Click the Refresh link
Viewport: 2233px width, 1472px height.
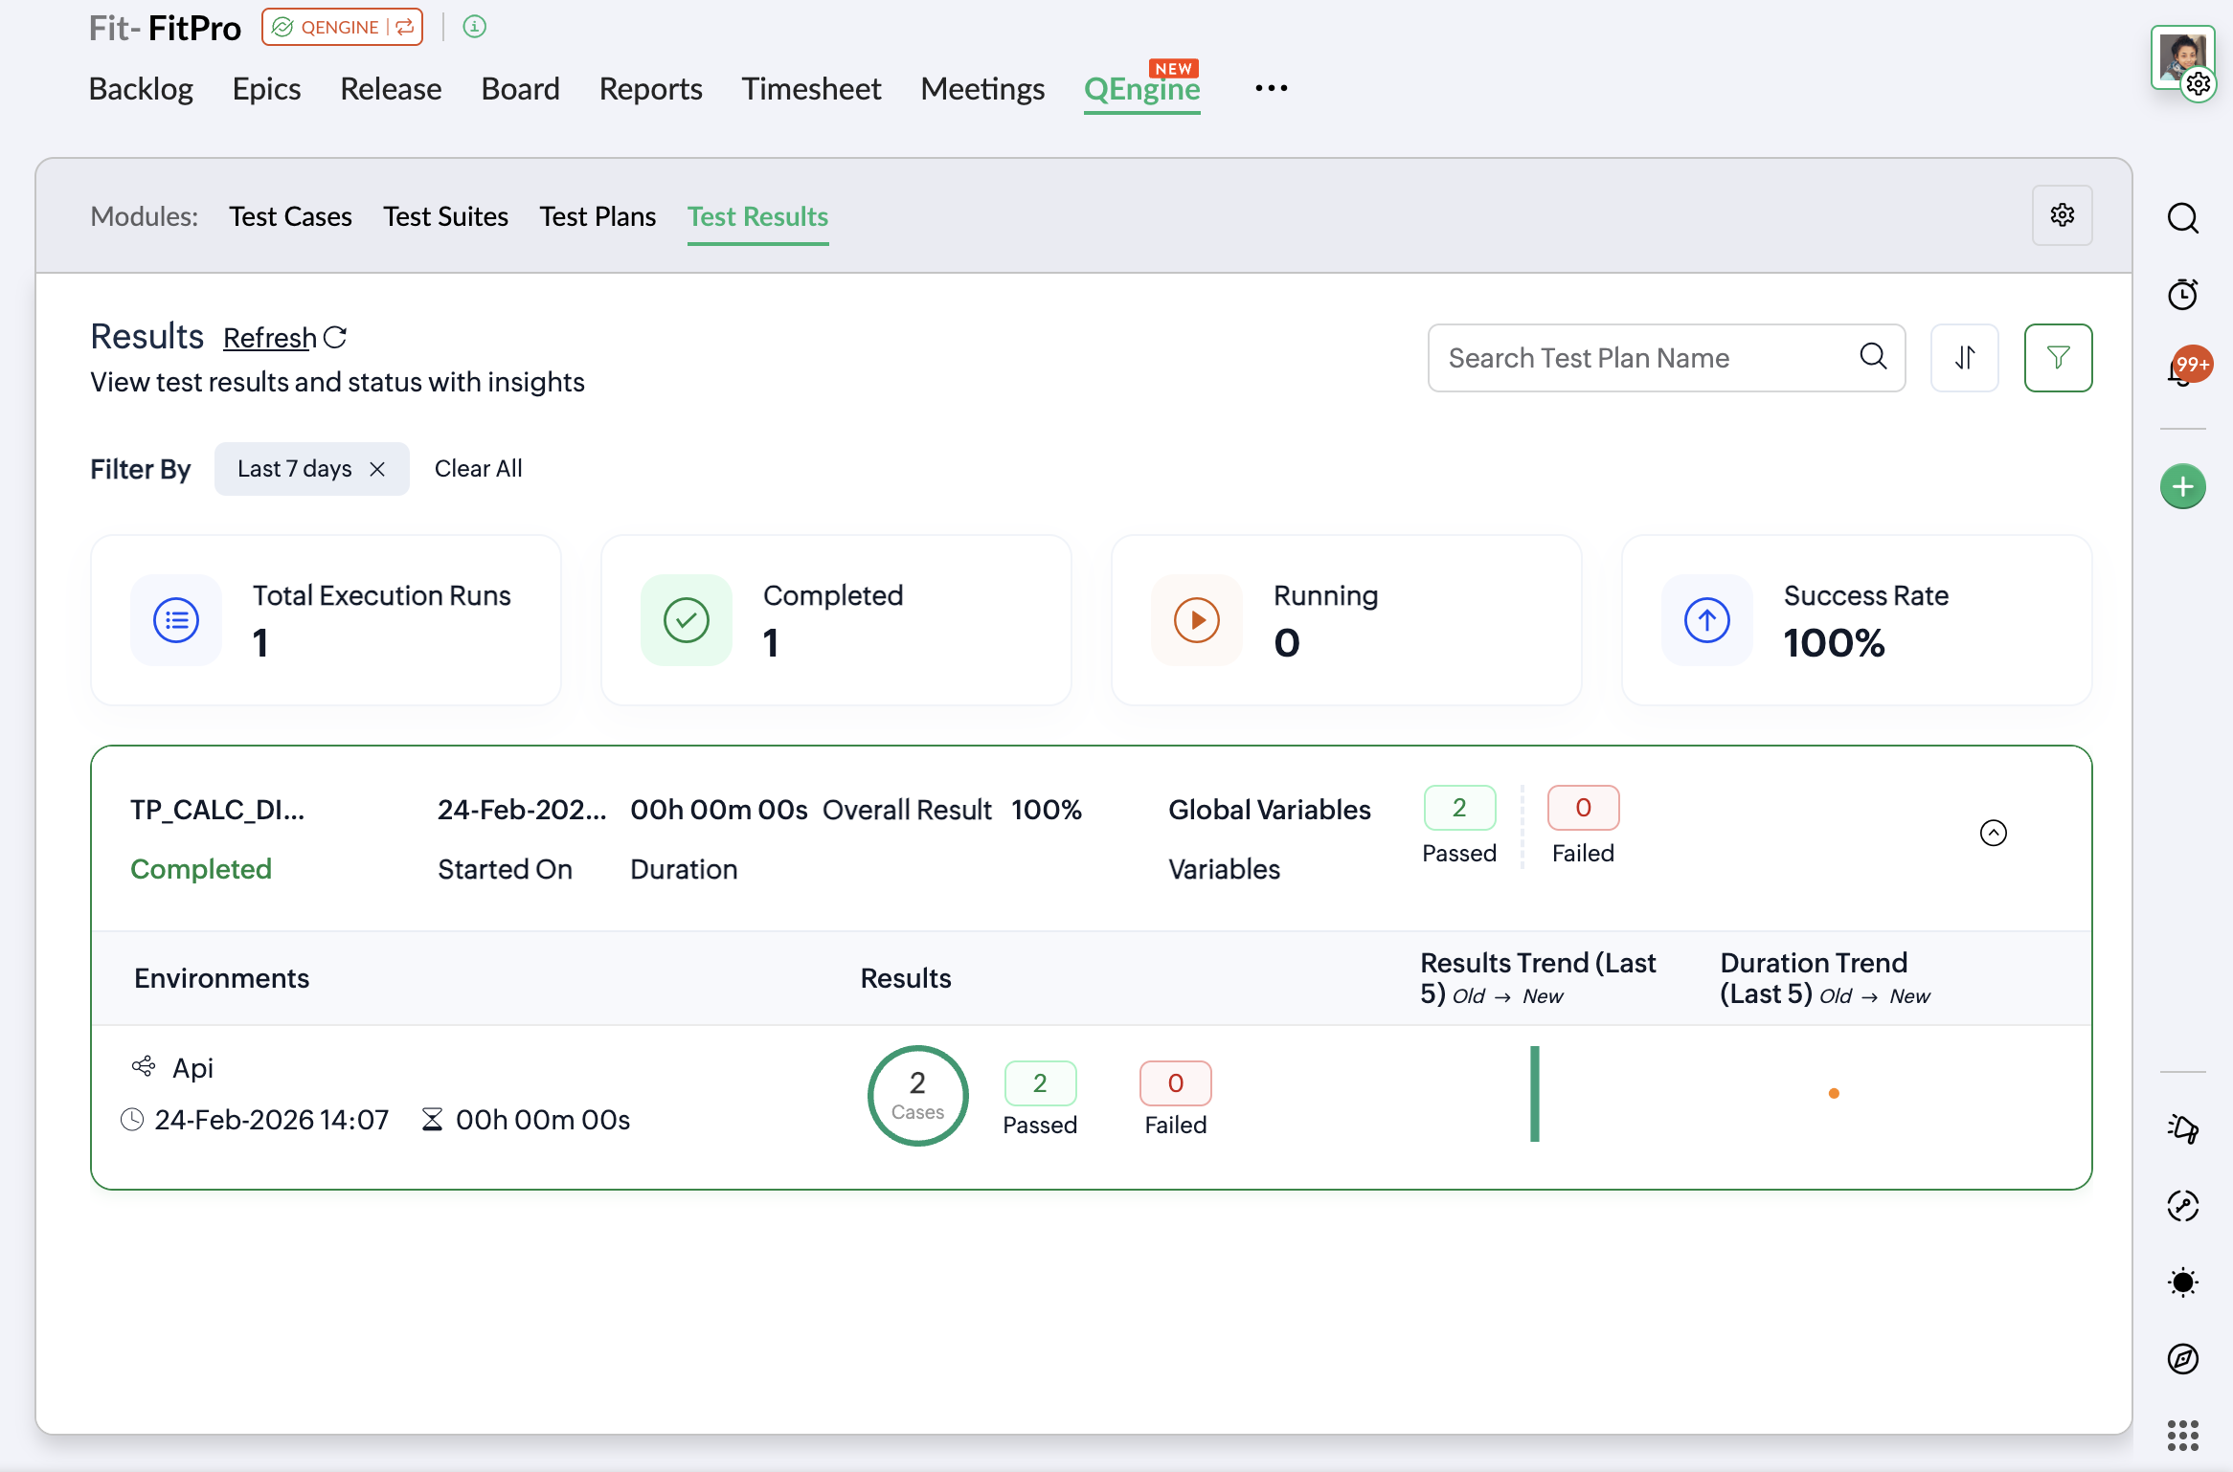pos(270,338)
